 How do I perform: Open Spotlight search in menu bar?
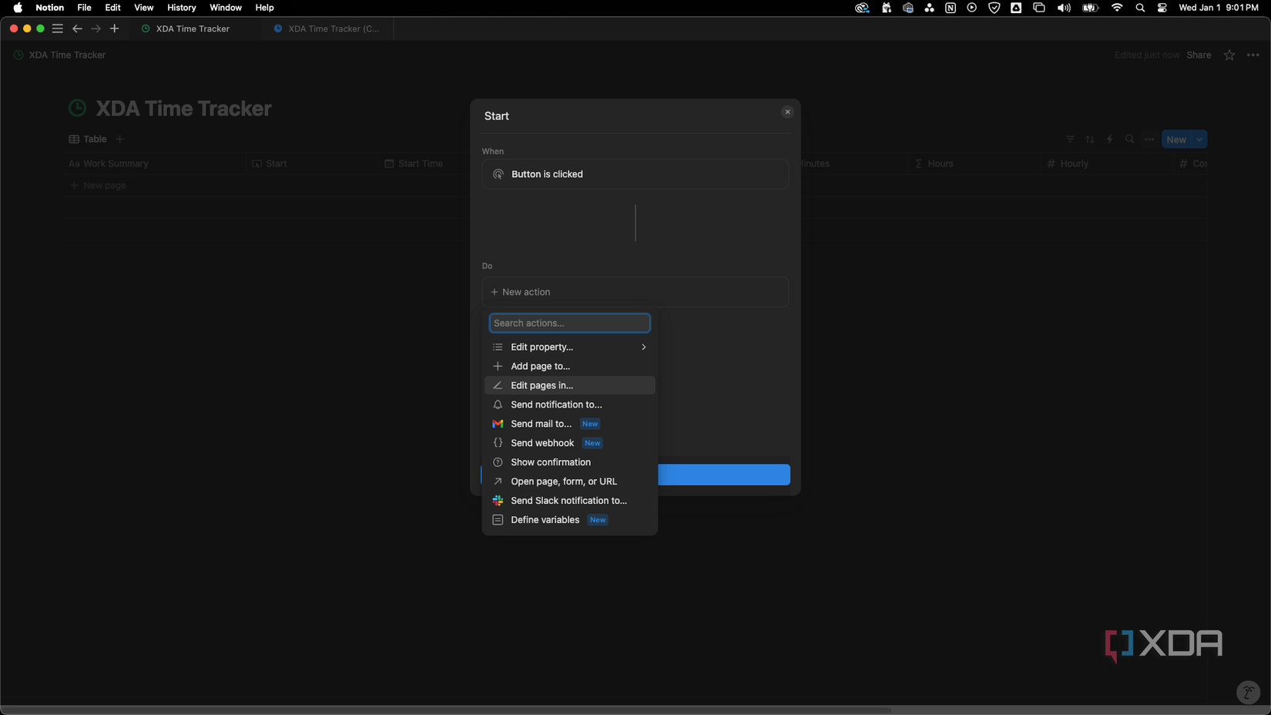point(1140,8)
